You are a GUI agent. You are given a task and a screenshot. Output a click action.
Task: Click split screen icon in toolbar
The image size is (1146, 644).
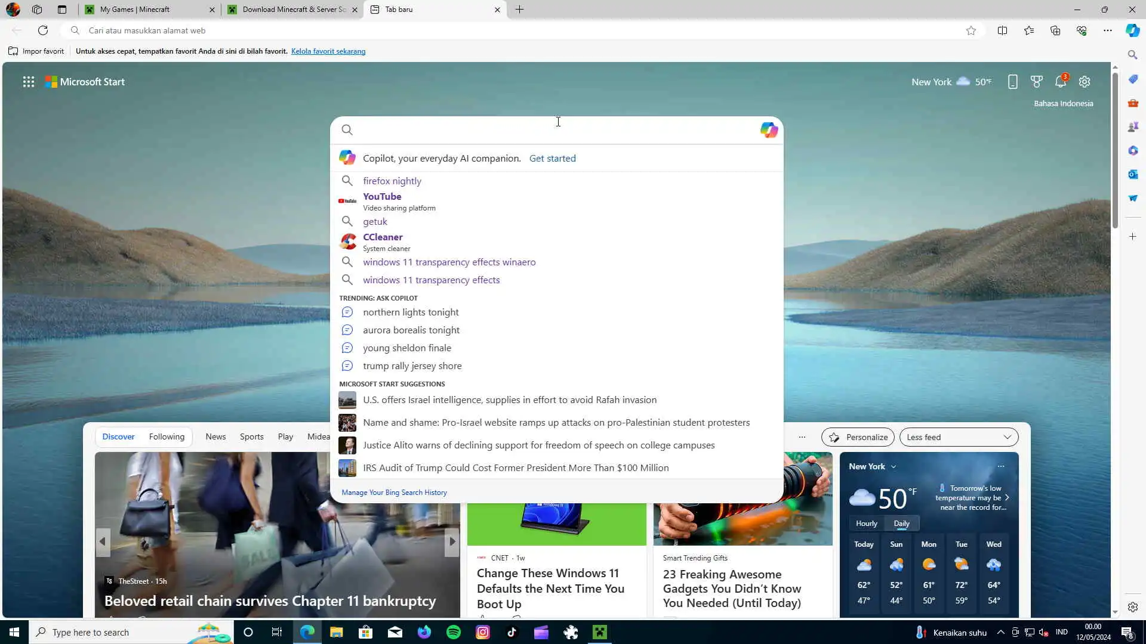1002,30
